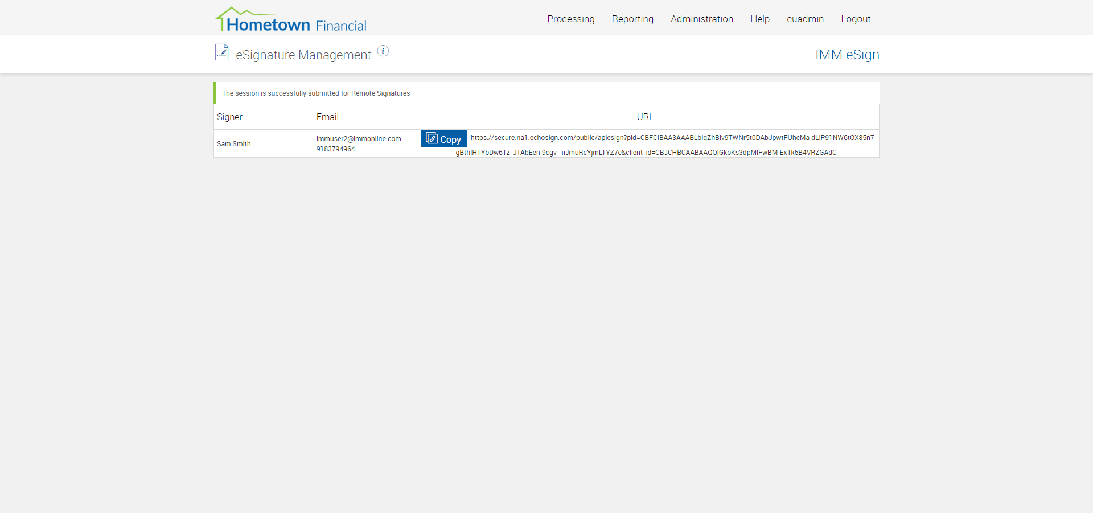Open the Reporting menu
1093x513 pixels.
(632, 19)
